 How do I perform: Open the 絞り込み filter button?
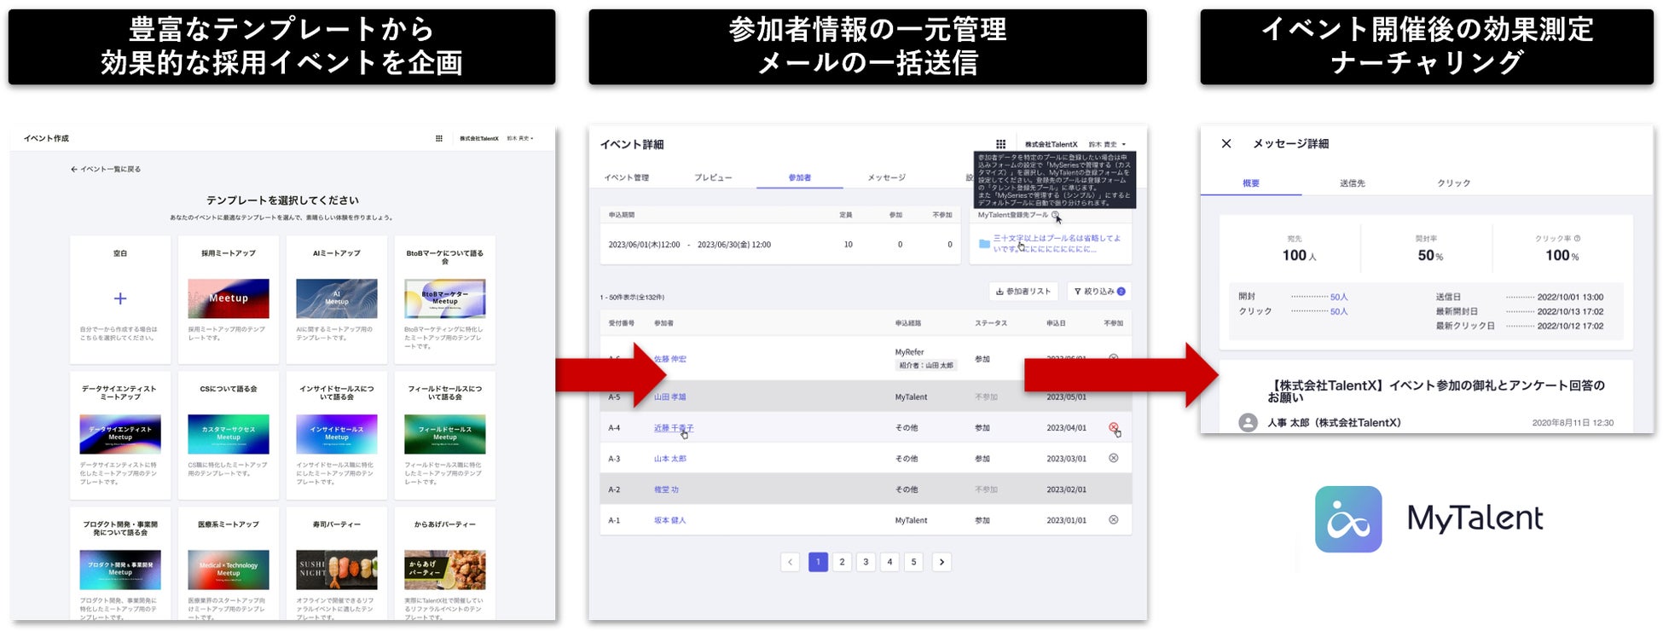1099,292
